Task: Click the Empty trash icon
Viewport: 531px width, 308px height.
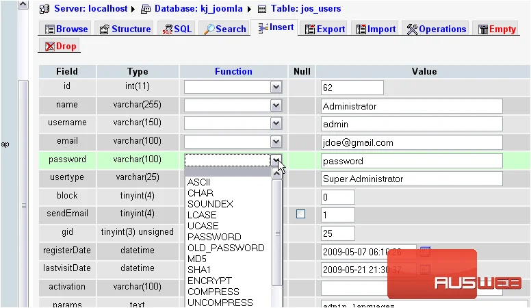Action: 483,29
